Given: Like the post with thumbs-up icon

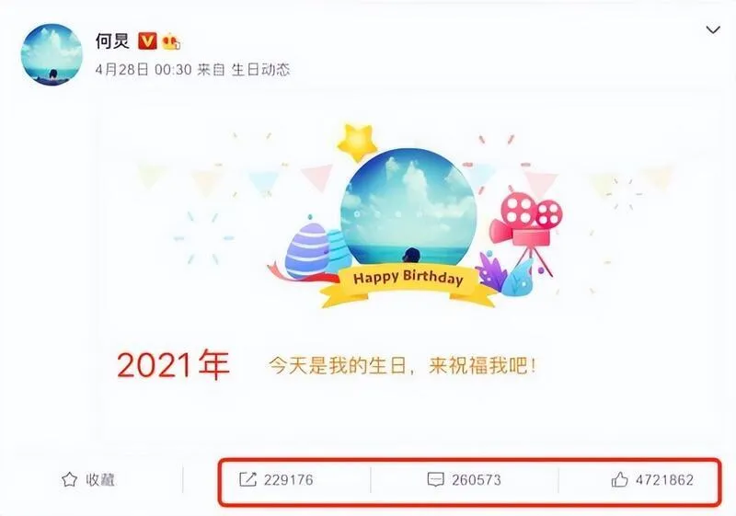Looking at the screenshot, I should 619,479.
